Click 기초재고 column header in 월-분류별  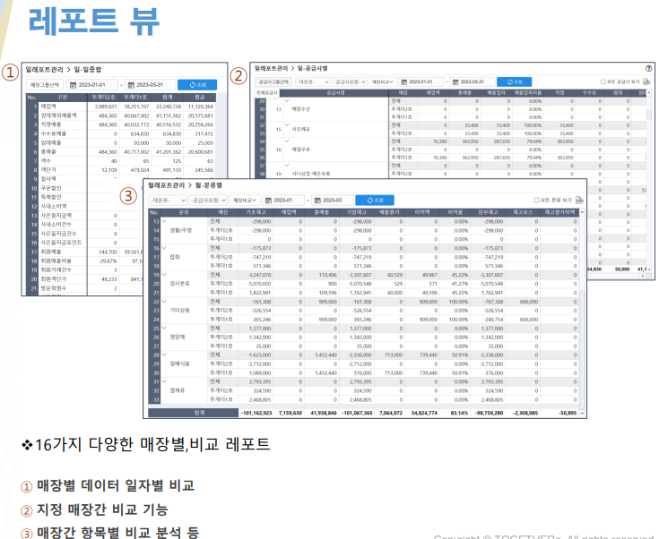(256, 212)
